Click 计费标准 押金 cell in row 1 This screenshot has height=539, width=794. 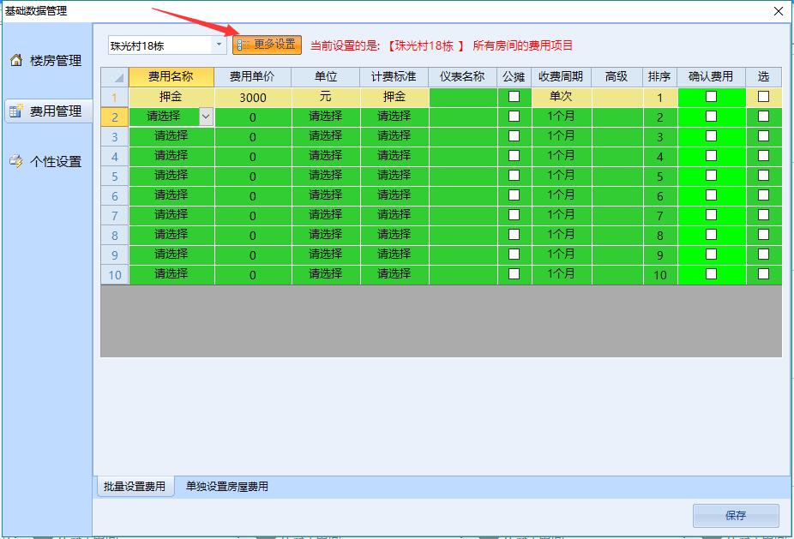pos(394,97)
